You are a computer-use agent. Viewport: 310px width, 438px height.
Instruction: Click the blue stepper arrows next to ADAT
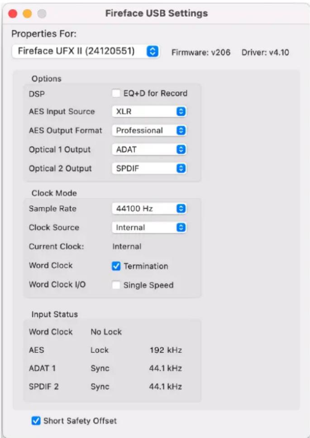181,149
